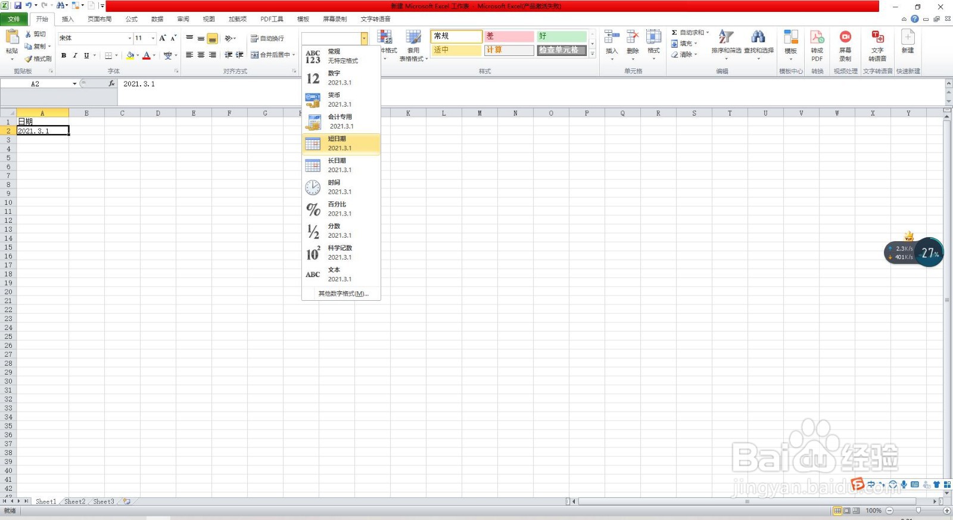This screenshot has height=520, width=953.
Task: Click the Save icon in quick access toolbar
Action: (x=18, y=5)
